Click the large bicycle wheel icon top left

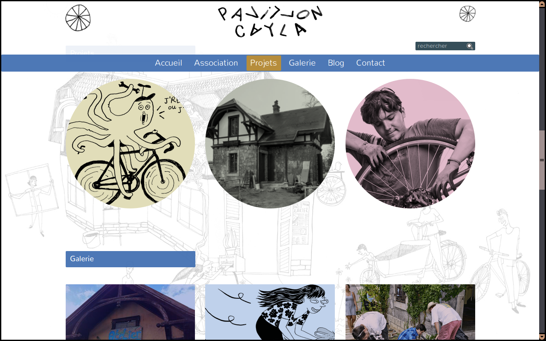coord(78,18)
